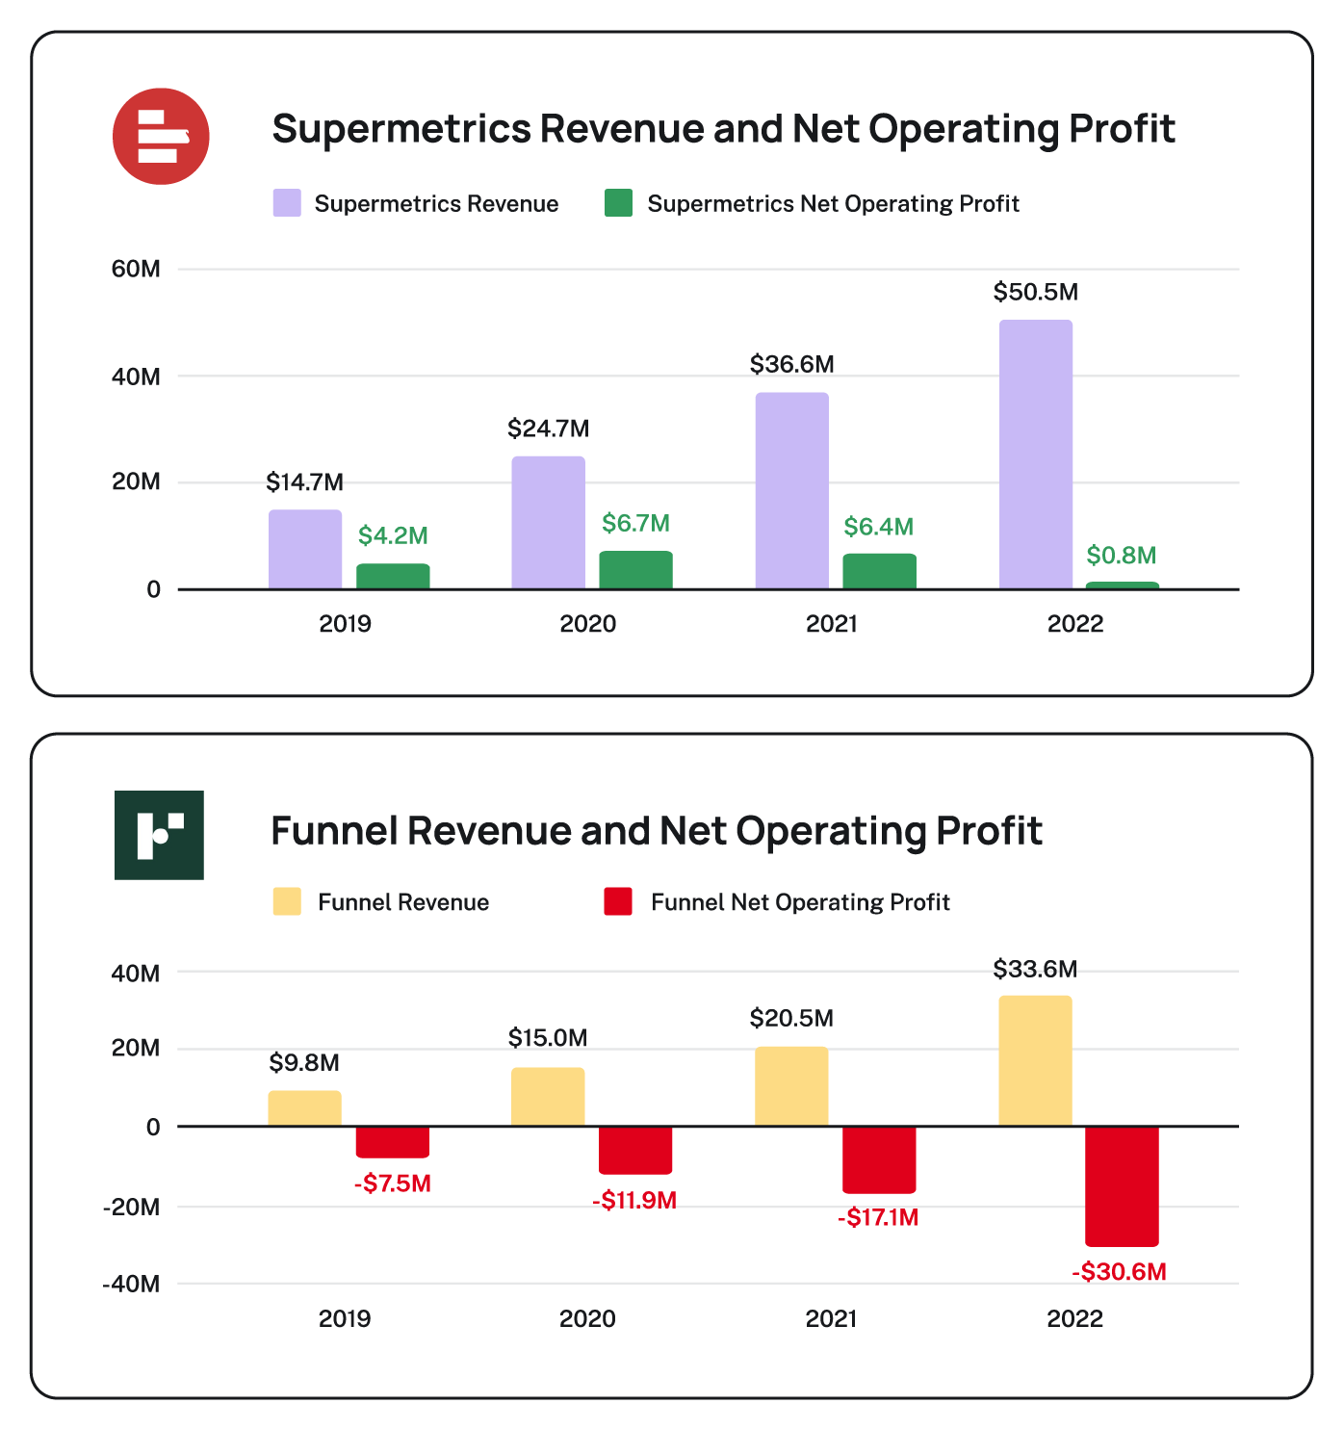Click the 2021 Funnel yellow revenue bar
Screen dimensions: 1344x1430
(791, 1086)
